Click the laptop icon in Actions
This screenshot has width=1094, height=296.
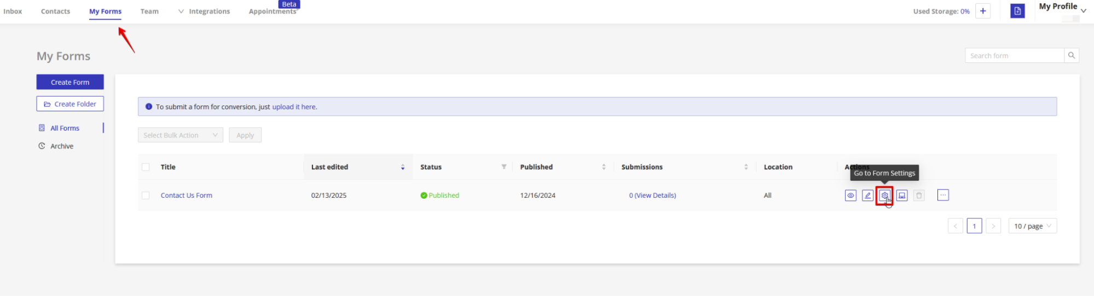pyautogui.click(x=902, y=196)
